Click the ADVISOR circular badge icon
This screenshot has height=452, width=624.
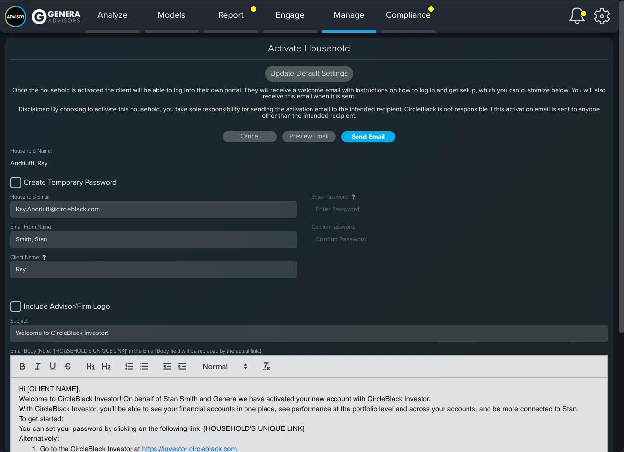click(15, 17)
